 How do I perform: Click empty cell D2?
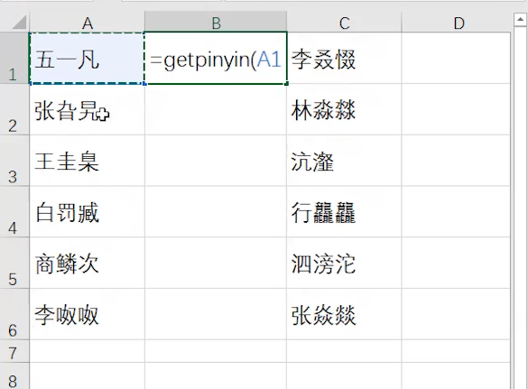pyautogui.click(x=456, y=109)
